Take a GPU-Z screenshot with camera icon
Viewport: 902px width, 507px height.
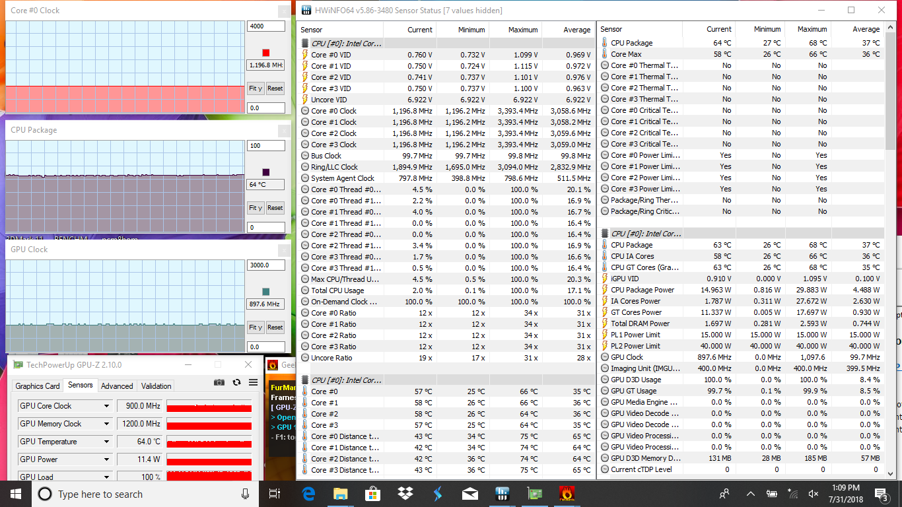219,382
